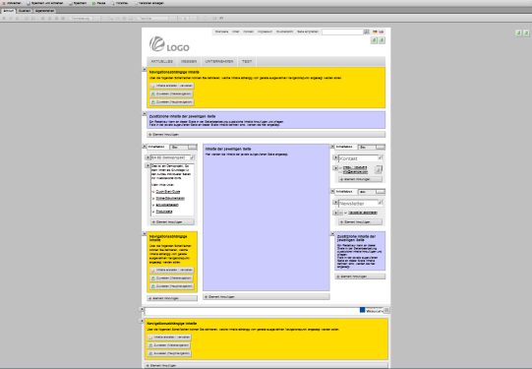
Task: Click Element hinzufügen below center purple area
Action: [x=266, y=297]
